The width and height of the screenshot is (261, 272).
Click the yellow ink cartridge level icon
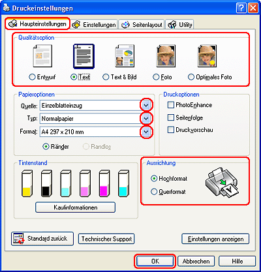pyautogui.click(x=27, y=183)
